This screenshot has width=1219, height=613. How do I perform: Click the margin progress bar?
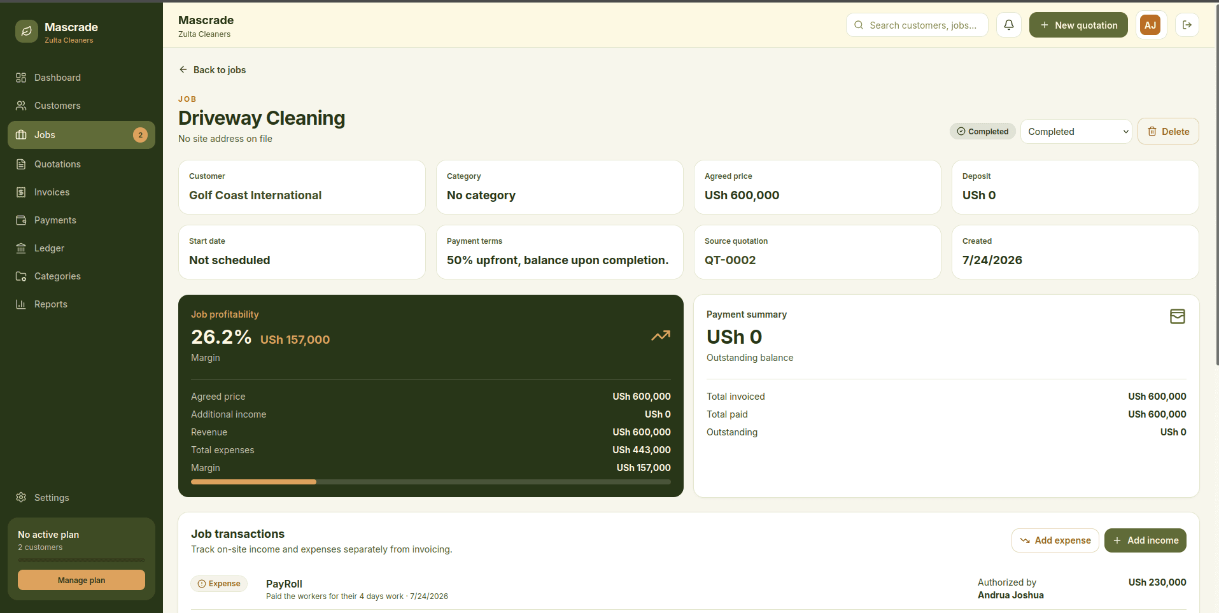tap(431, 482)
